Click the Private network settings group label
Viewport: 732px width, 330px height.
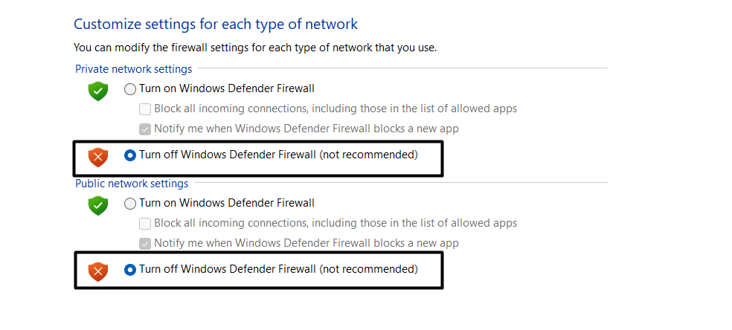(134, 69)
